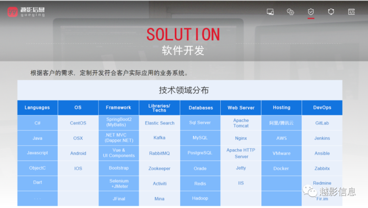368x208 pixels.
Task: Select the Activiti cell
Action: [159, 183]
